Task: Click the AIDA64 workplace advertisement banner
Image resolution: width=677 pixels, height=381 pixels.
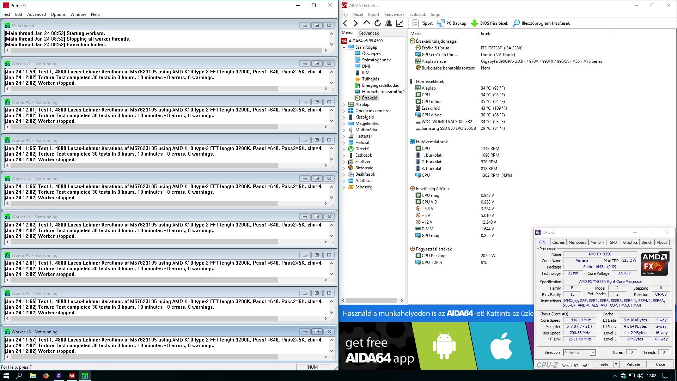Action: pyautogui.click(x=436, y=313)
